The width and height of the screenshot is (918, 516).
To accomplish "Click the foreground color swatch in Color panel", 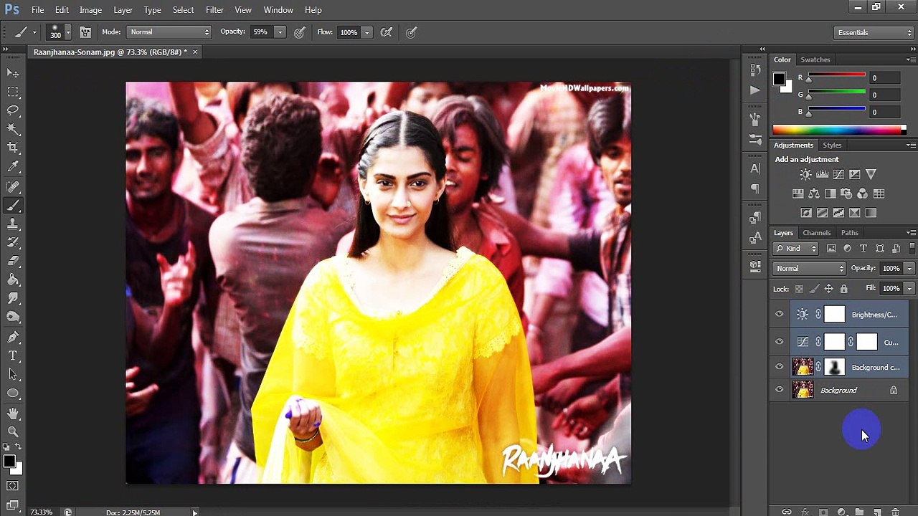I will [779, 79].
